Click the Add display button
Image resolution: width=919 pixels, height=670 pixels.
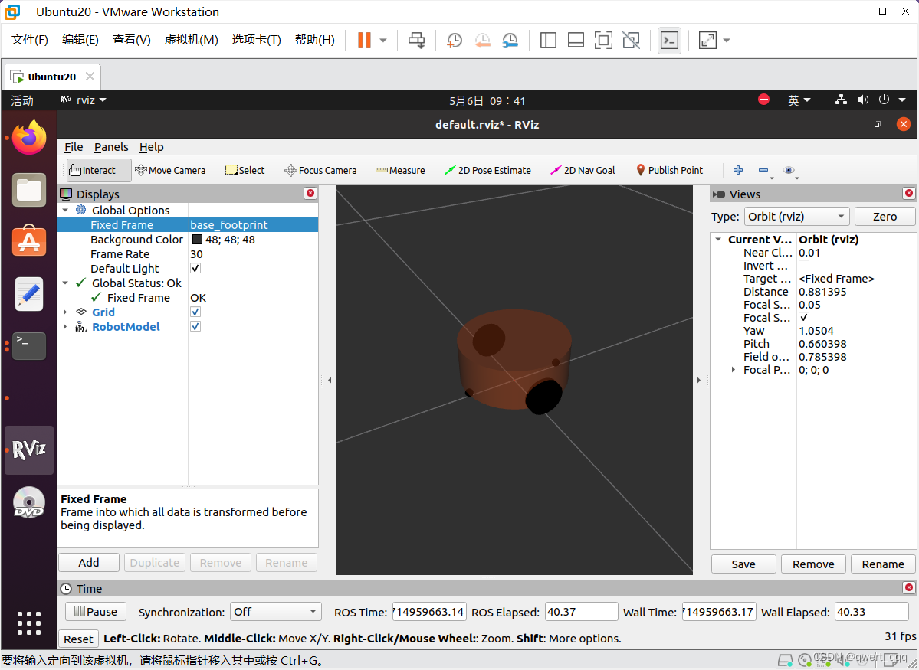89,563
